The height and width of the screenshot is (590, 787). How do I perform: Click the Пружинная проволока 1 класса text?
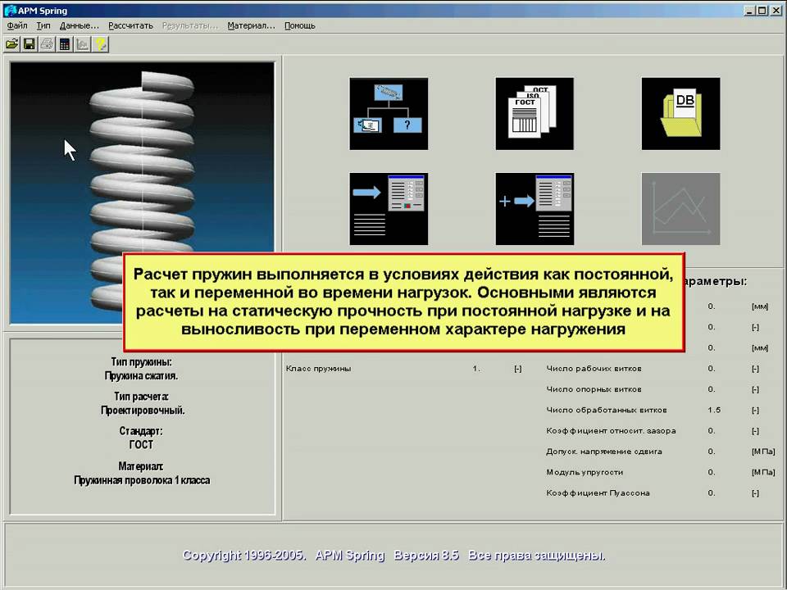[x=142, y=480]
